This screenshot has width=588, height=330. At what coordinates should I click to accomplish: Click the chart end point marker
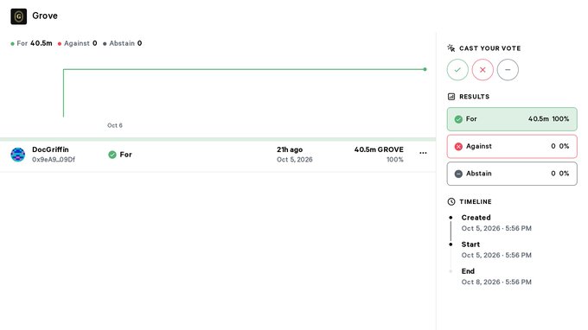click(425, 69)
